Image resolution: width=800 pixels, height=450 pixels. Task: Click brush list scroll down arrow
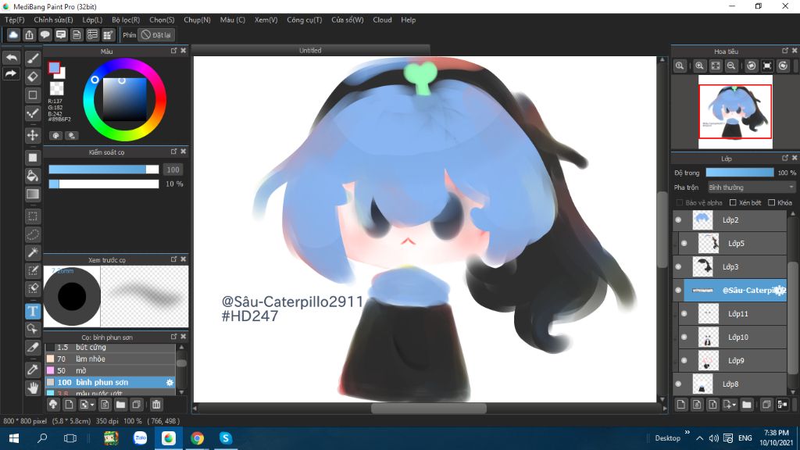point(181,392)
